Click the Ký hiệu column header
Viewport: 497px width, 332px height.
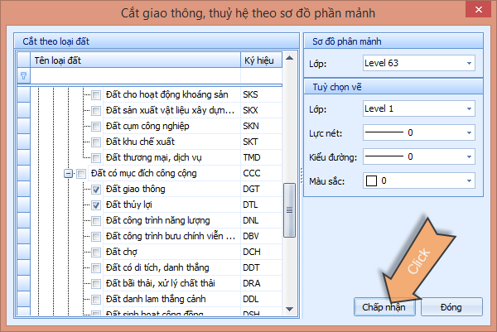260,60
